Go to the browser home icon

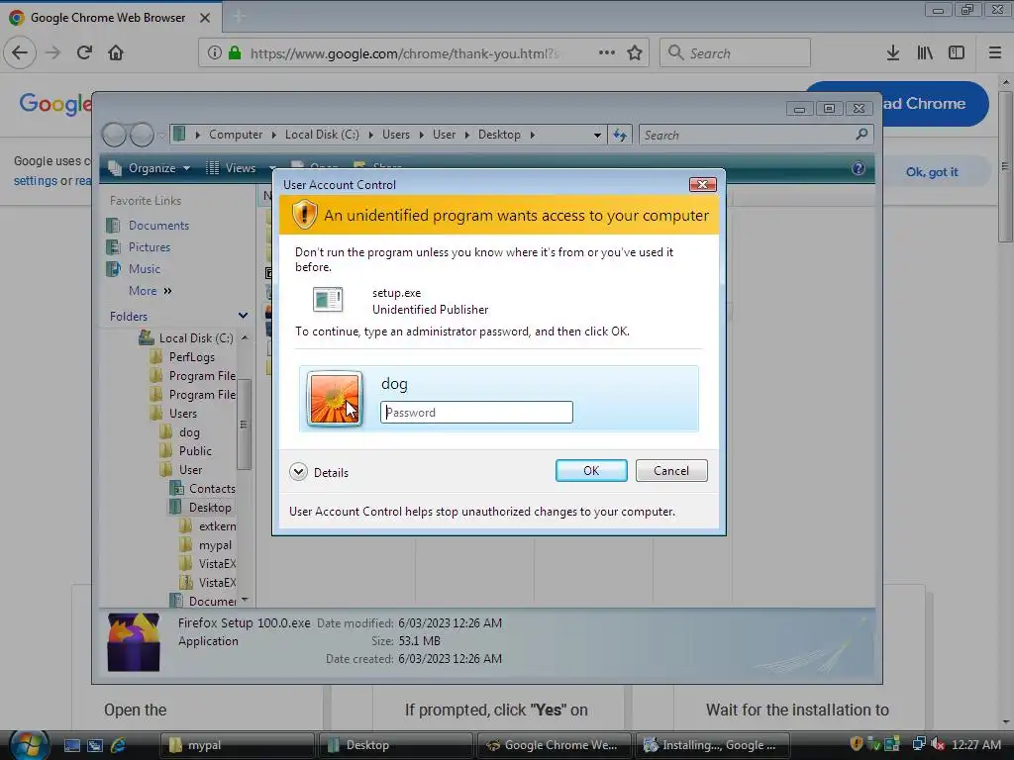[116, 52]
